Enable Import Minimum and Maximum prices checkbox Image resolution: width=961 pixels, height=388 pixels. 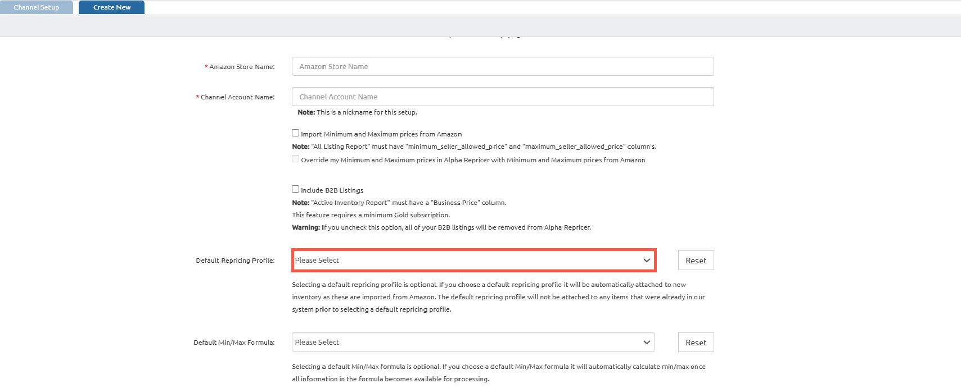point(295,133)
